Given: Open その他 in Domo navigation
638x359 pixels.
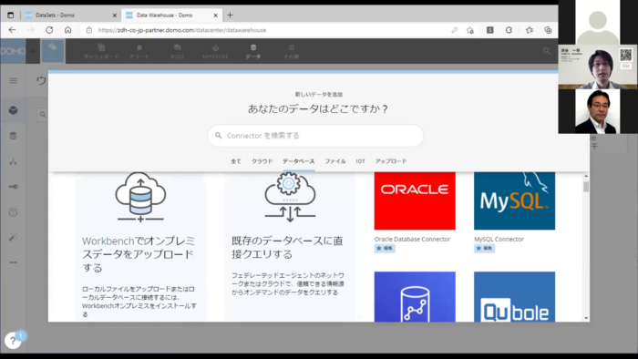Looking at the screenshot, I should point(292,52).
